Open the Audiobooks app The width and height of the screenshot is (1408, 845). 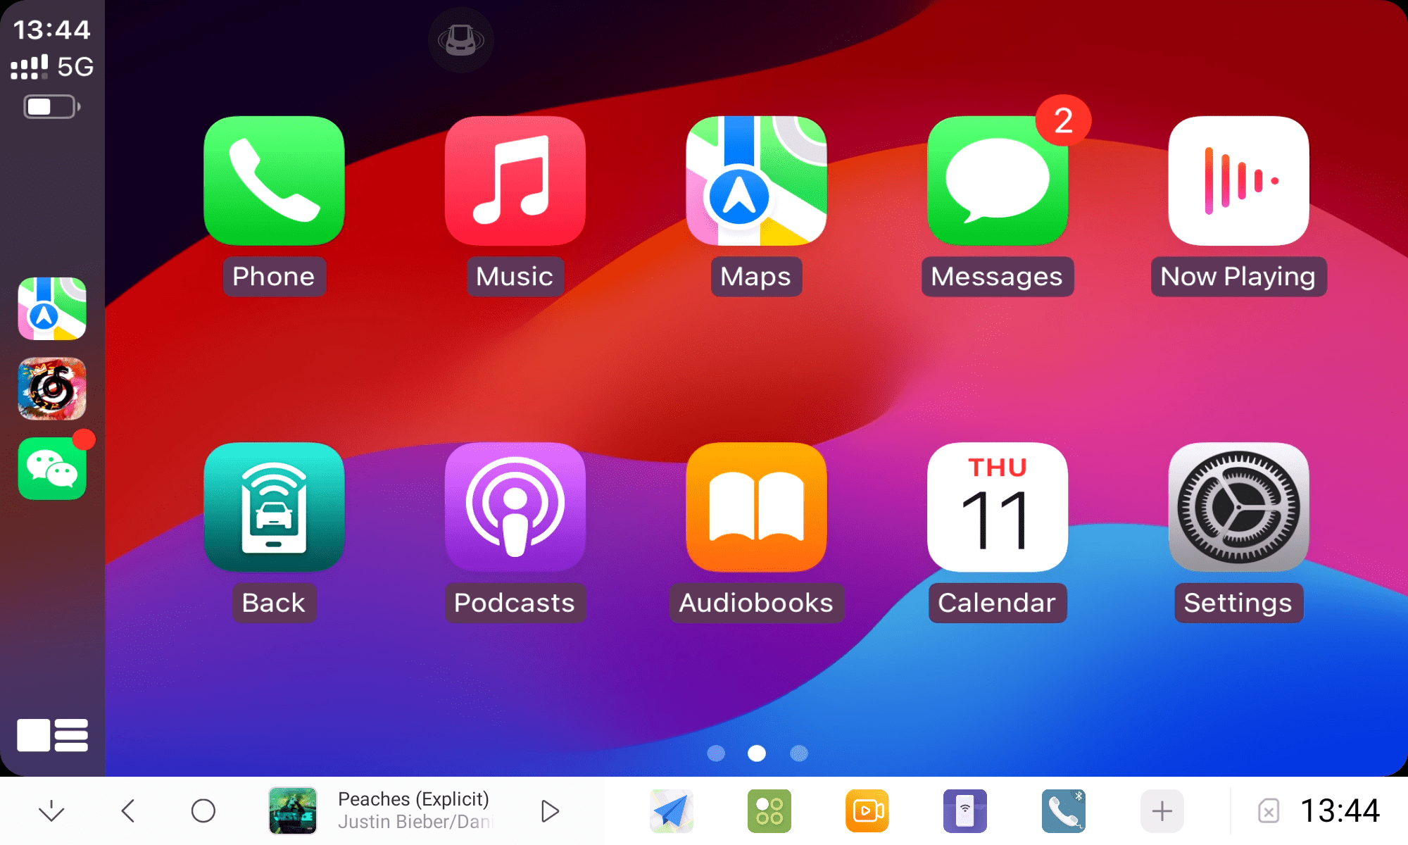[x=756, y=507]
